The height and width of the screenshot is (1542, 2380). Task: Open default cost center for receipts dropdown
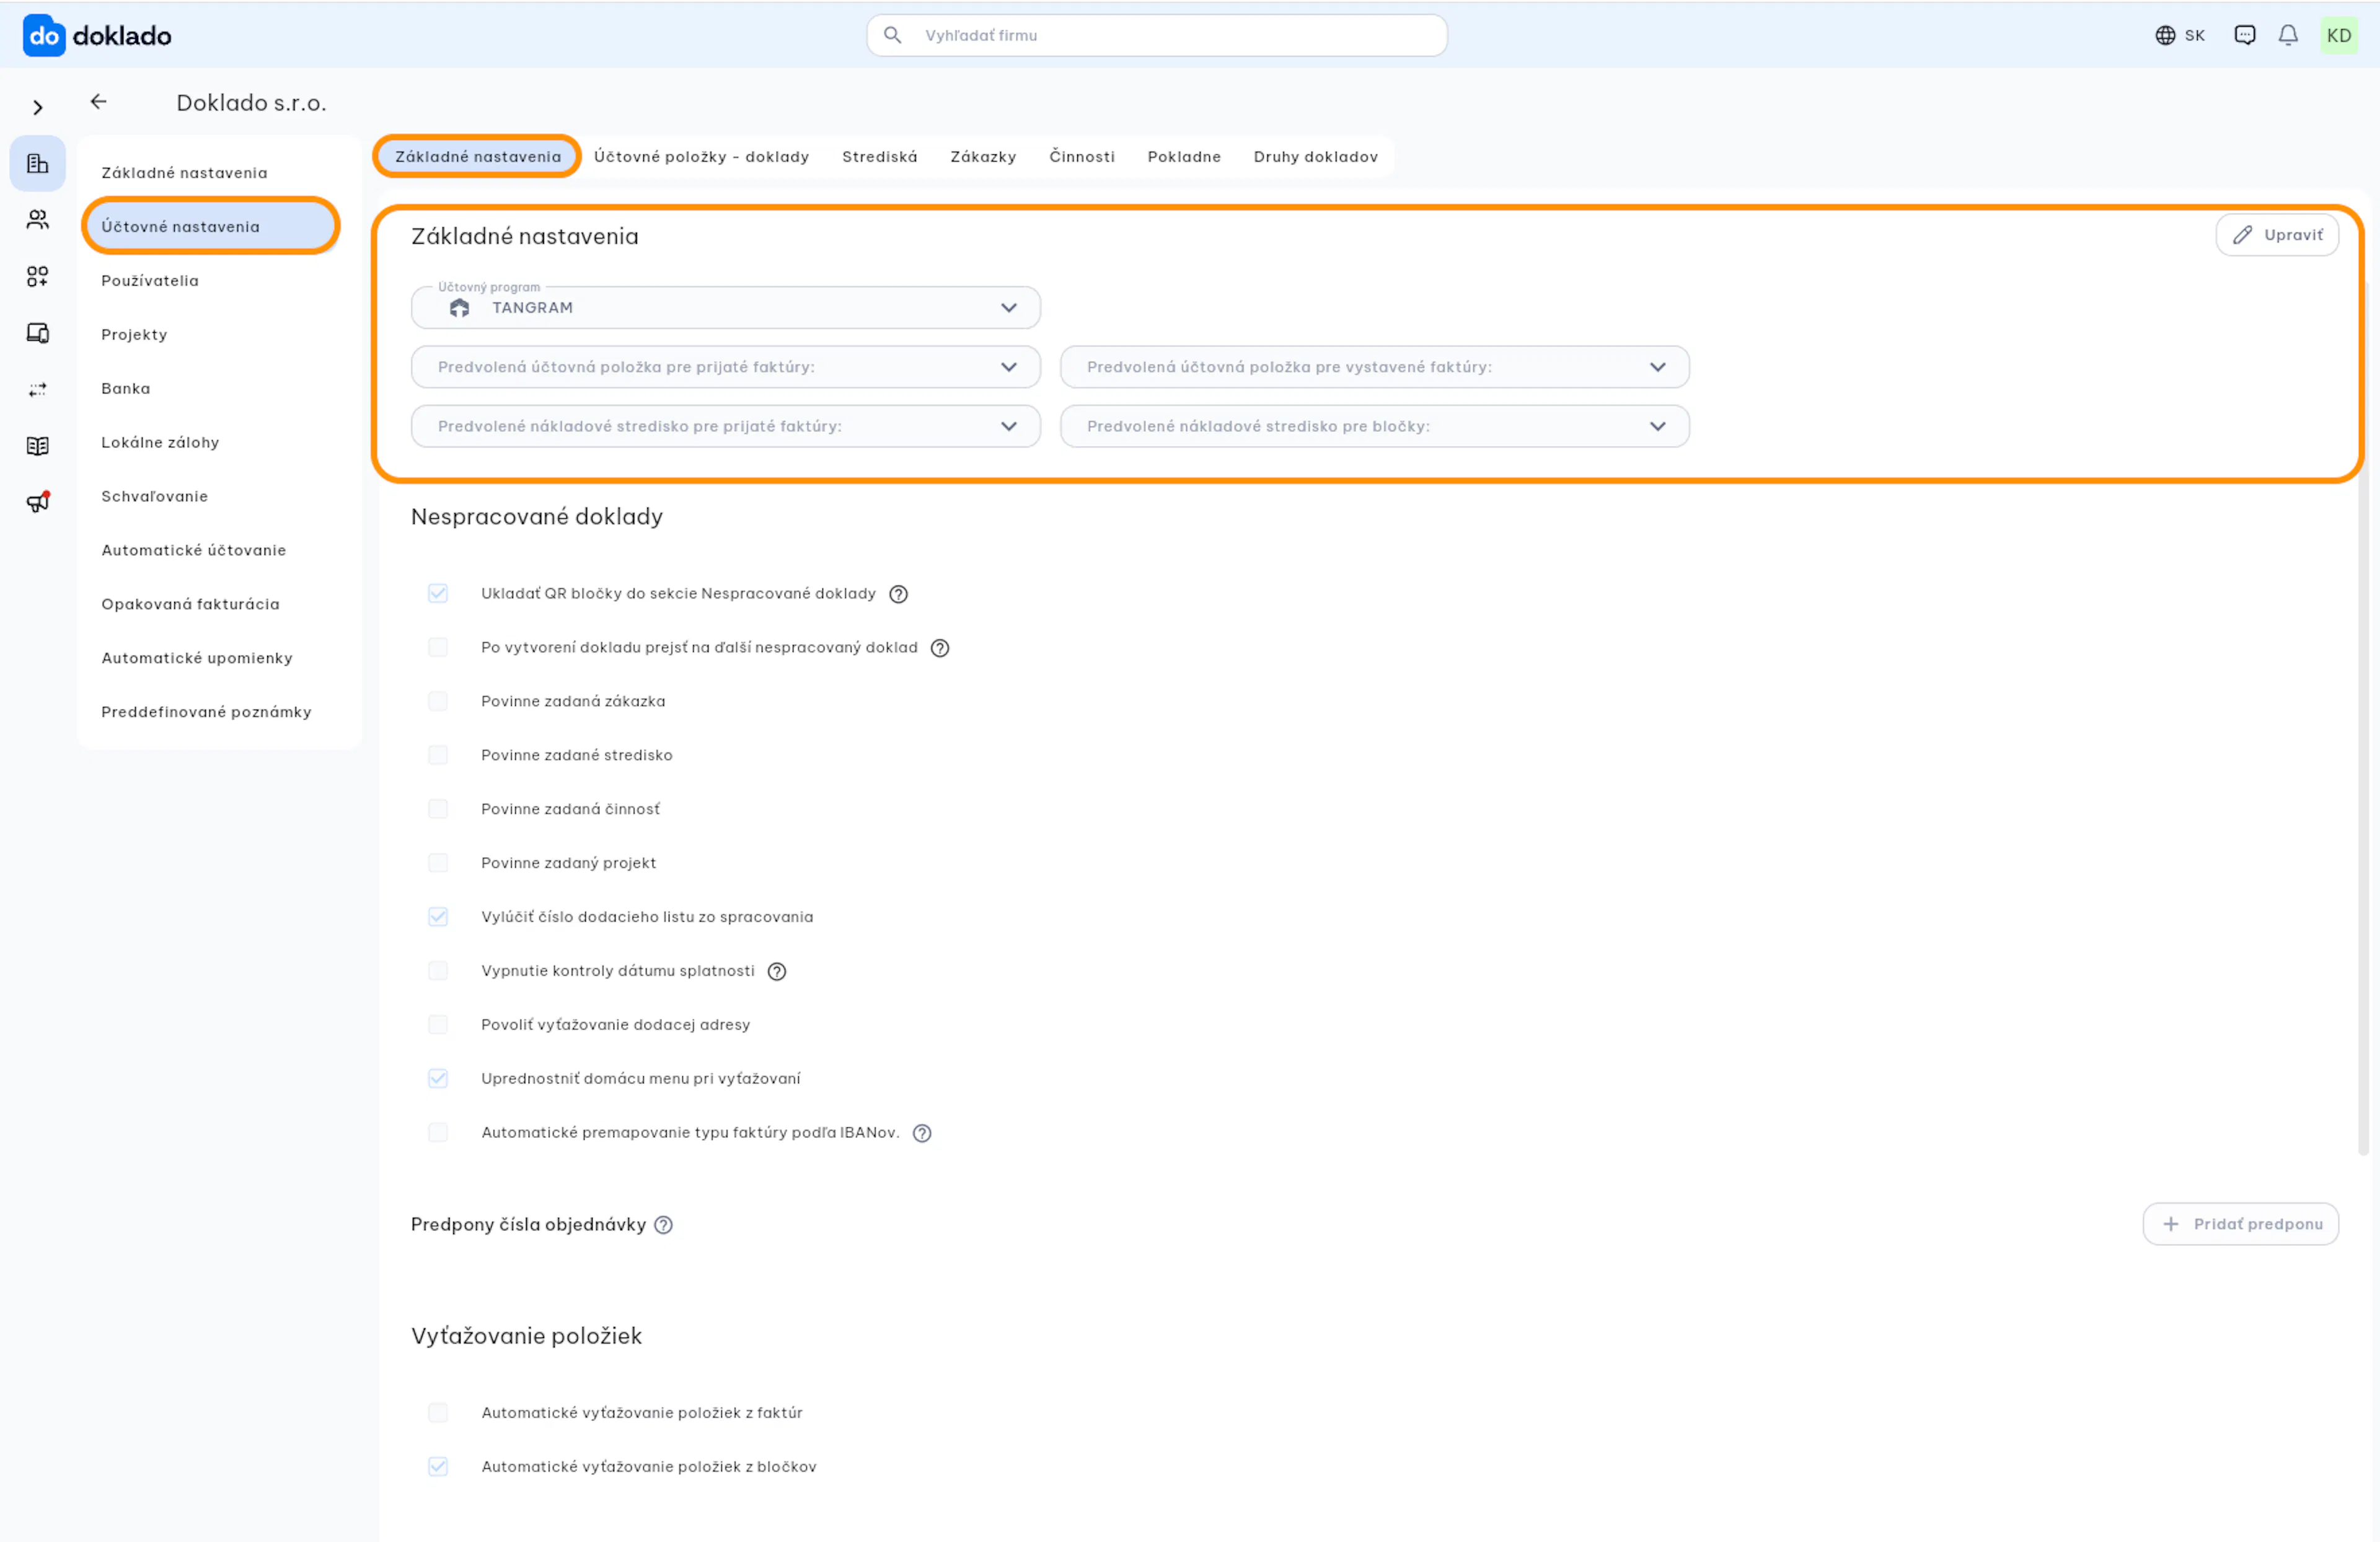tap(1374, 426)
